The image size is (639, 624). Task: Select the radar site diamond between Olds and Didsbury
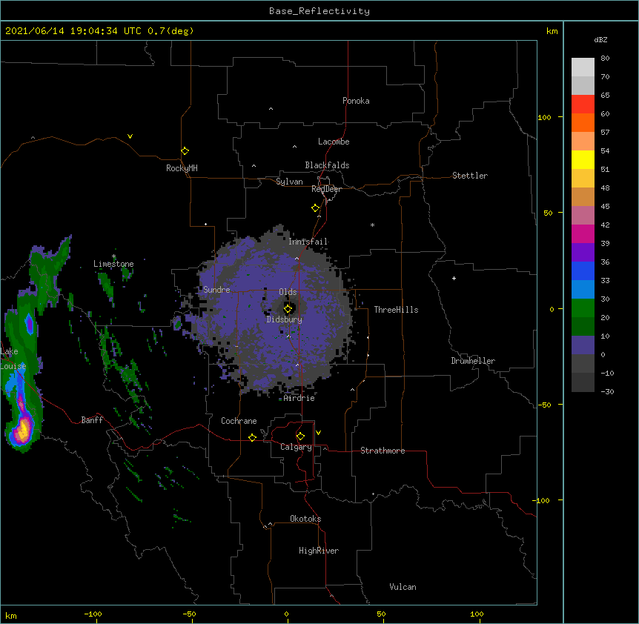[288, 309]
